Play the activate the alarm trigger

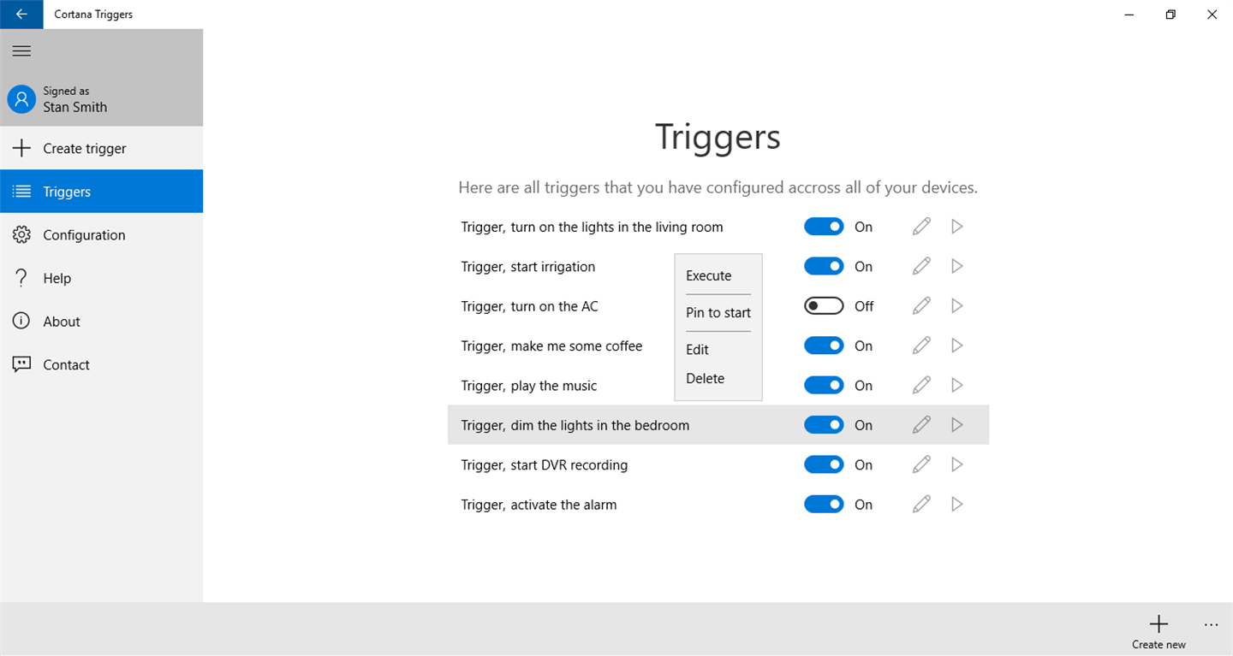point(957,505)
